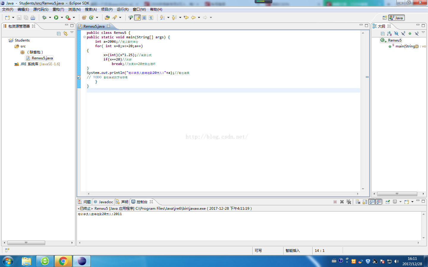Click the Open Type icon

pyautogui.click(x=107, y=18)
